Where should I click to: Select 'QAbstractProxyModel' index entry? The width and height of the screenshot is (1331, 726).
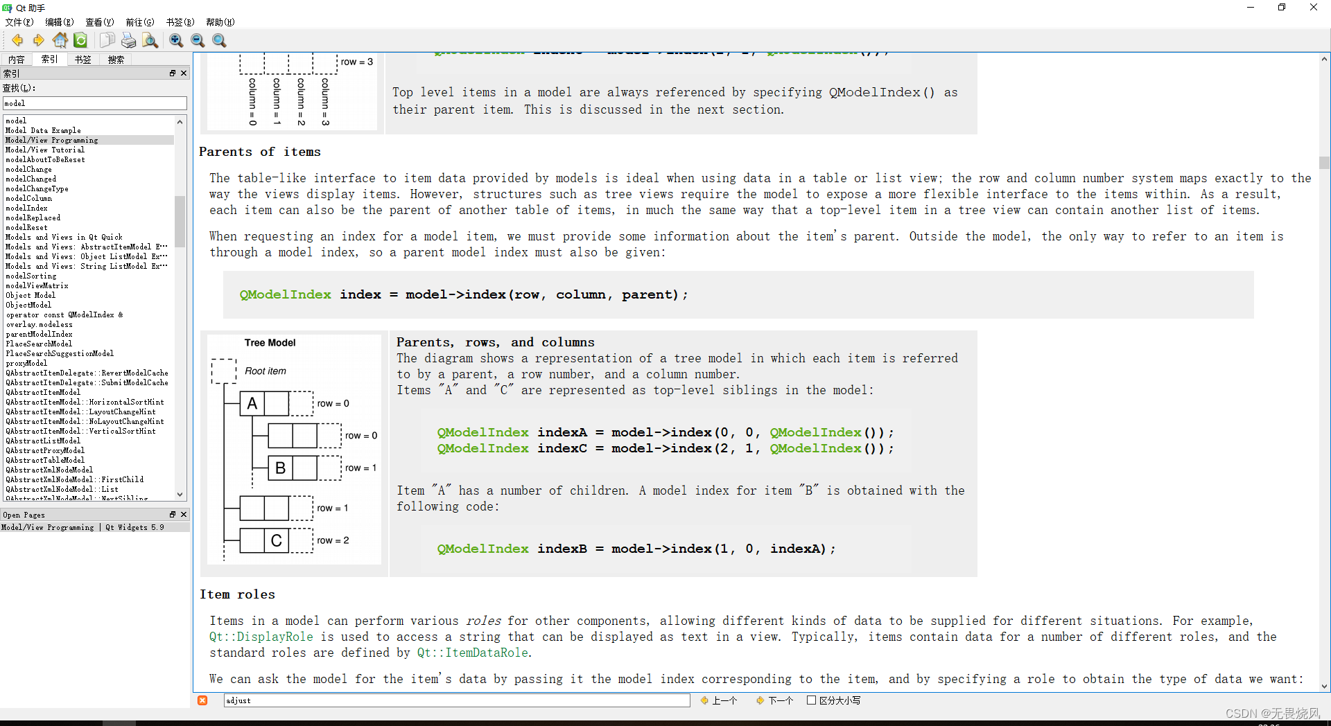45,450
